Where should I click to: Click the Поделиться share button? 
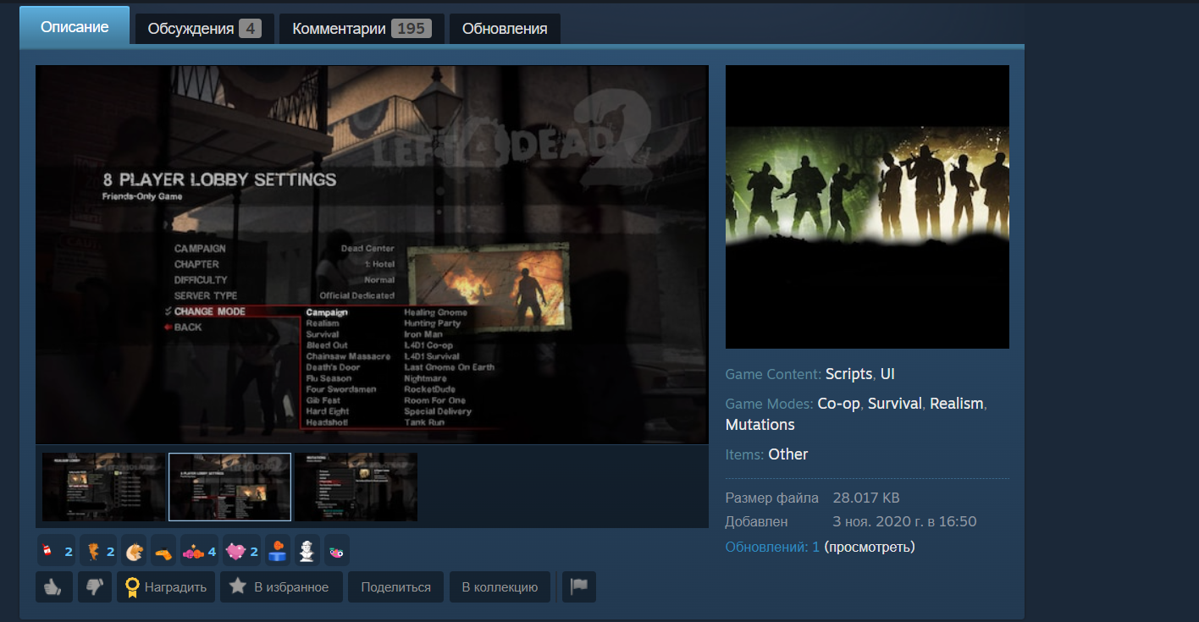[x=395, y=586]
